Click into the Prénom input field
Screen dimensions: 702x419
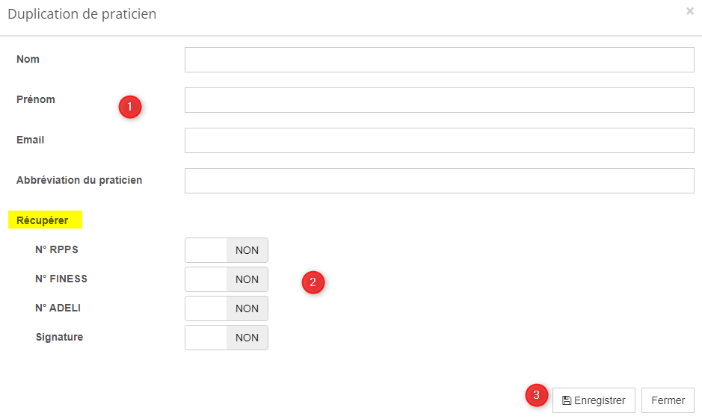coord(439,100)
